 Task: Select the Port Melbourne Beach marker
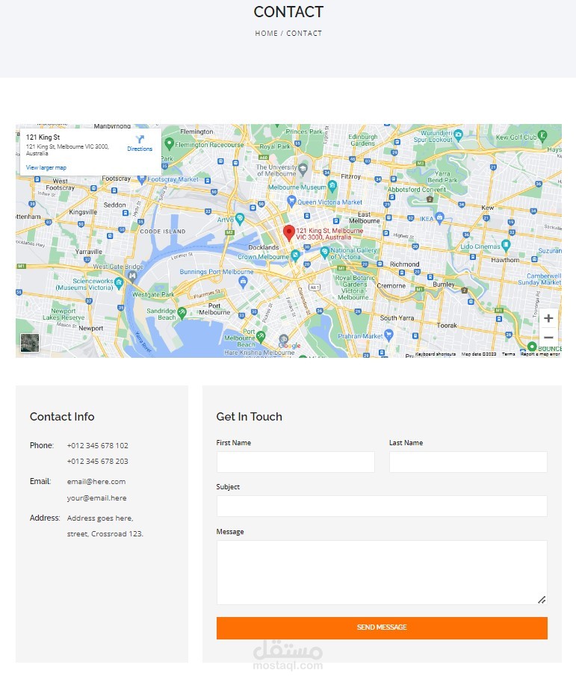pos(261,336)
